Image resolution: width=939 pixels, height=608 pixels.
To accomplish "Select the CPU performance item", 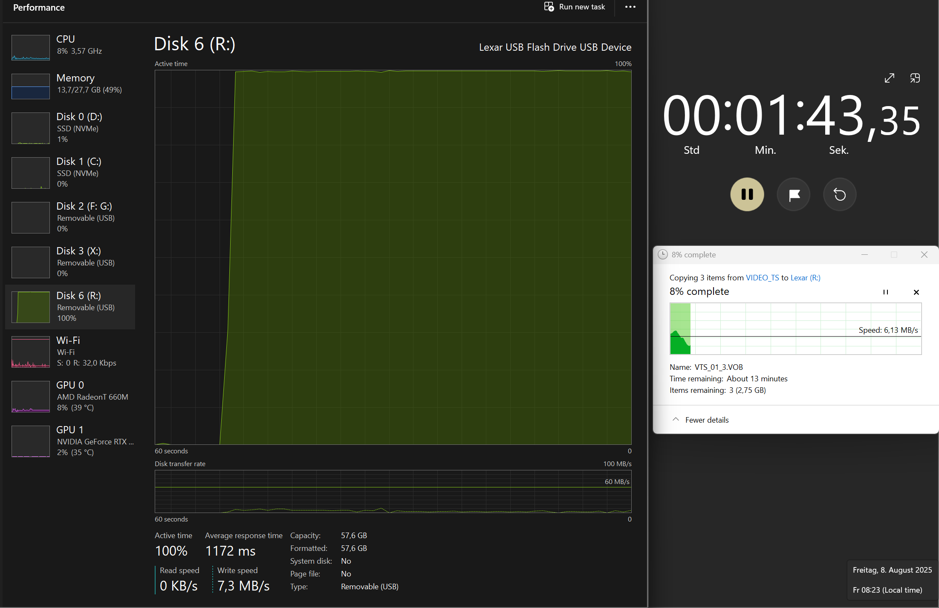I will click(70, 46).
